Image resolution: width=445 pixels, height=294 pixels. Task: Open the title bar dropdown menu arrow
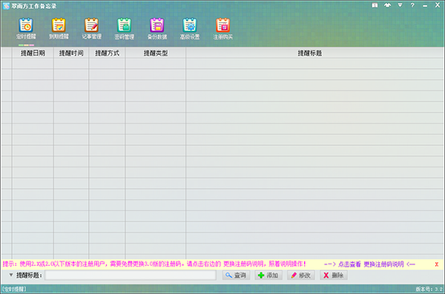tap(400, 5)
